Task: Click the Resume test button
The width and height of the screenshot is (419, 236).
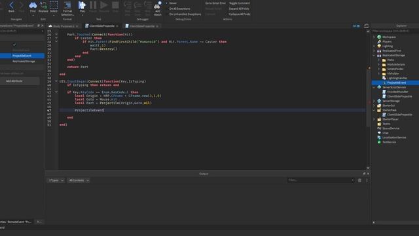Action: [x=104, y=7]
